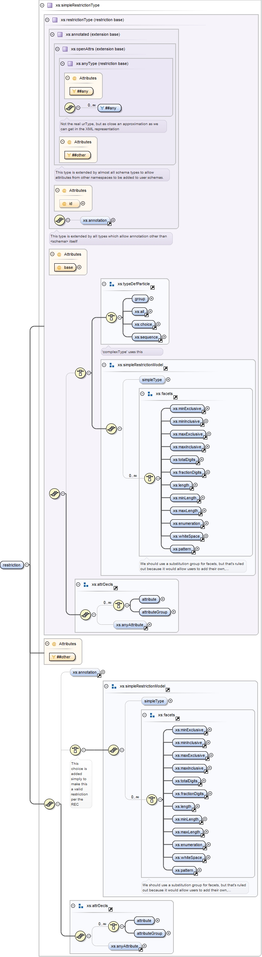Collapse the Attributes box holding base

tap(52, 254)
